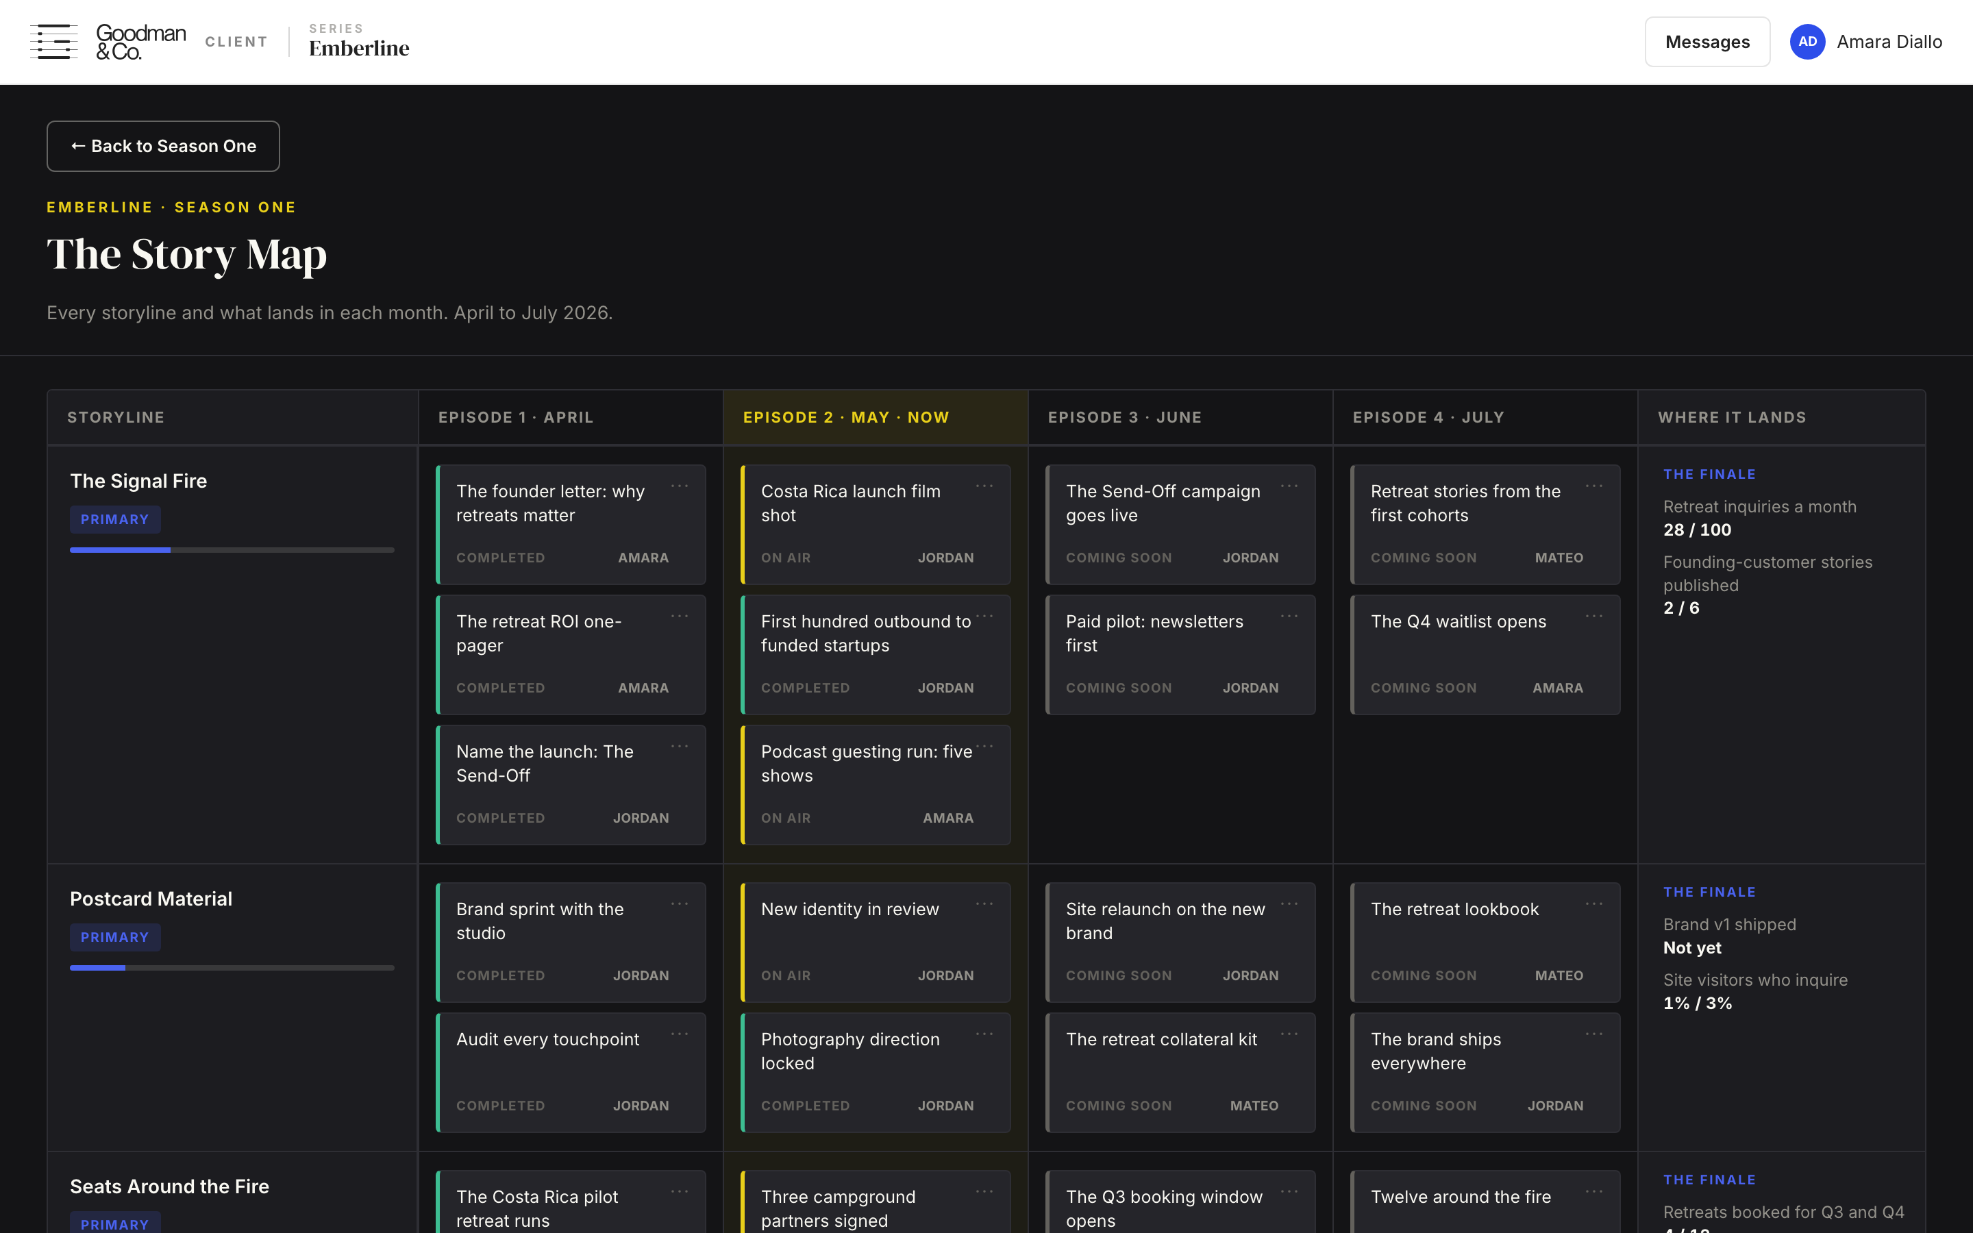Viewport: 1973px width, 1233px height.
Task: Go back to Season One
Action: click(x=163, y=146)
